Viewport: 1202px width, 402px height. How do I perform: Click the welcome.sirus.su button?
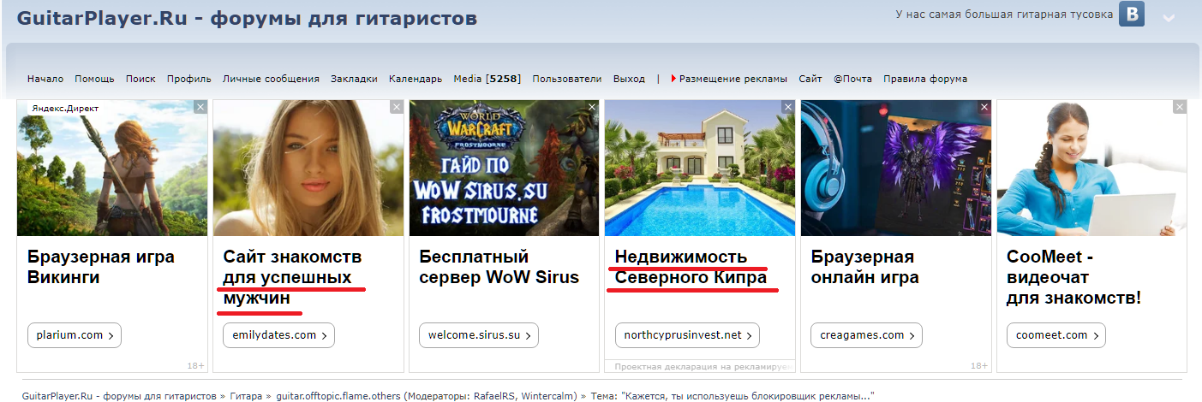pyautogui.click(x=478, y=335)
